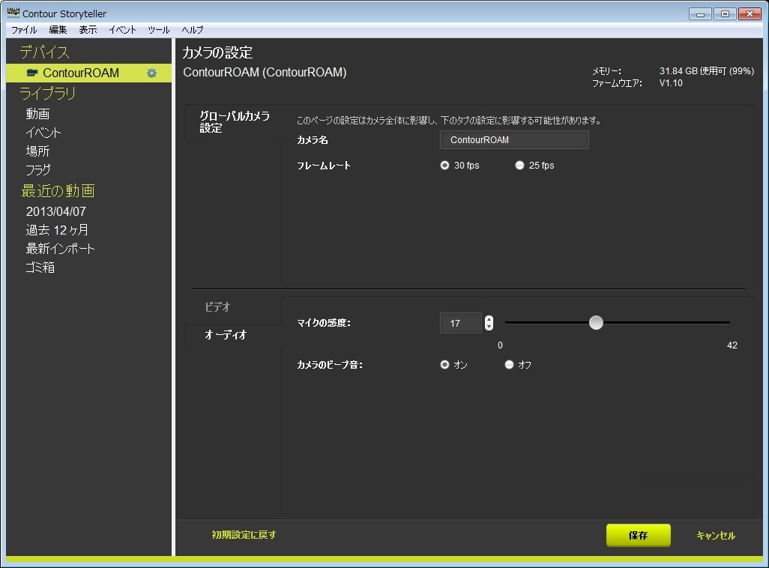This screenshot has width=769, height=568.
Task: Minimize the Contour Storyteller window
Action: click(700, 13)
